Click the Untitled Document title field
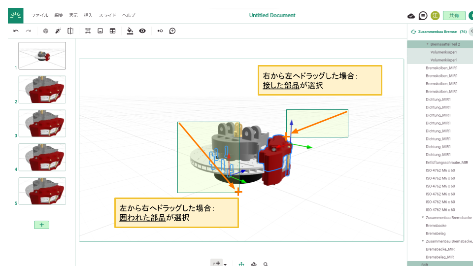The image size is (473, 266). [x=272, y=15]
